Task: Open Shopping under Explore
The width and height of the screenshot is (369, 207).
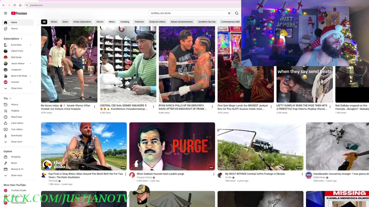Action: click(18, 157)
